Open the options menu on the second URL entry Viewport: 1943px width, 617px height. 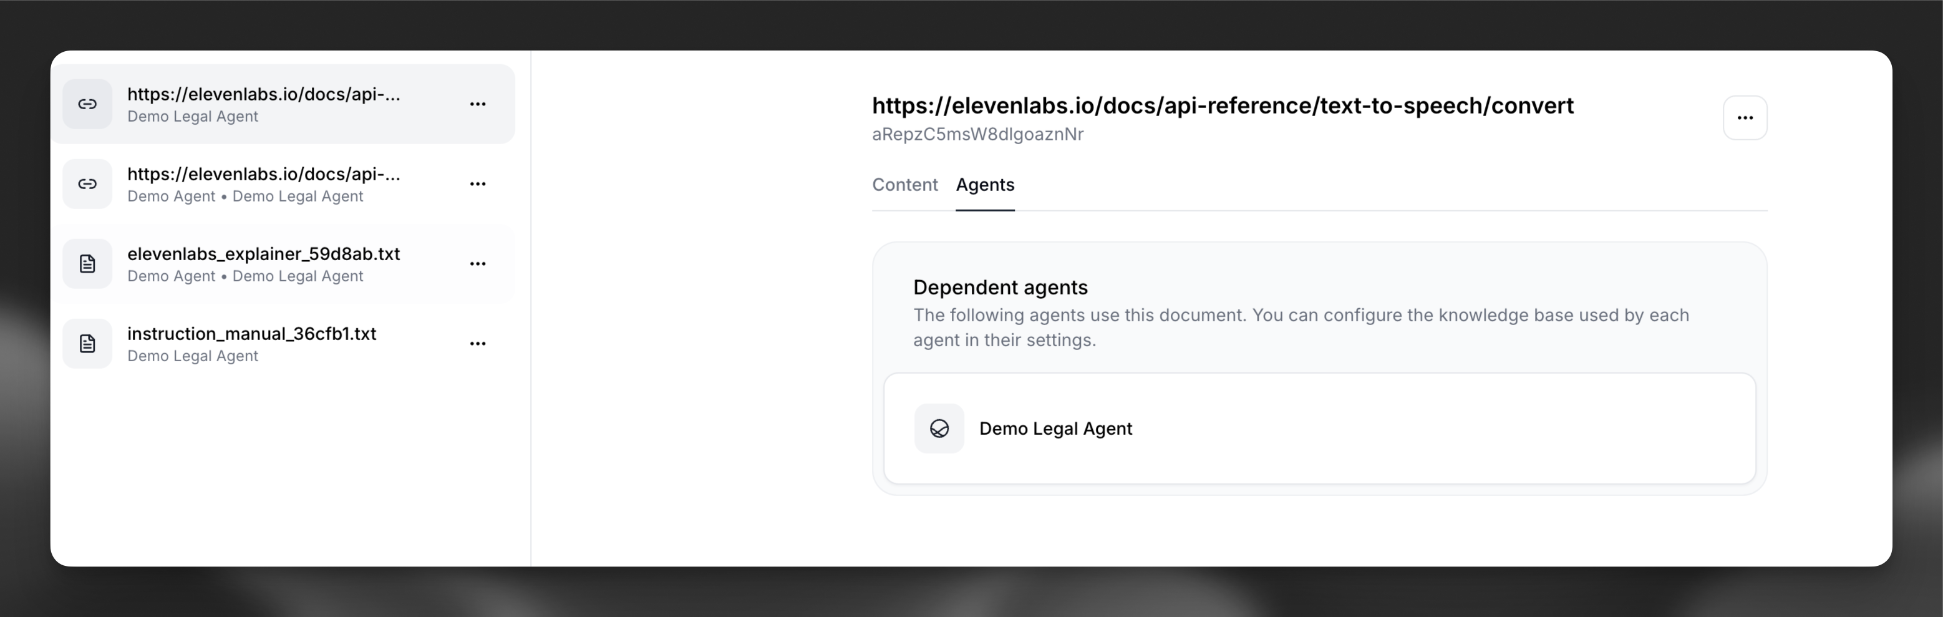(x=478, y=184)
